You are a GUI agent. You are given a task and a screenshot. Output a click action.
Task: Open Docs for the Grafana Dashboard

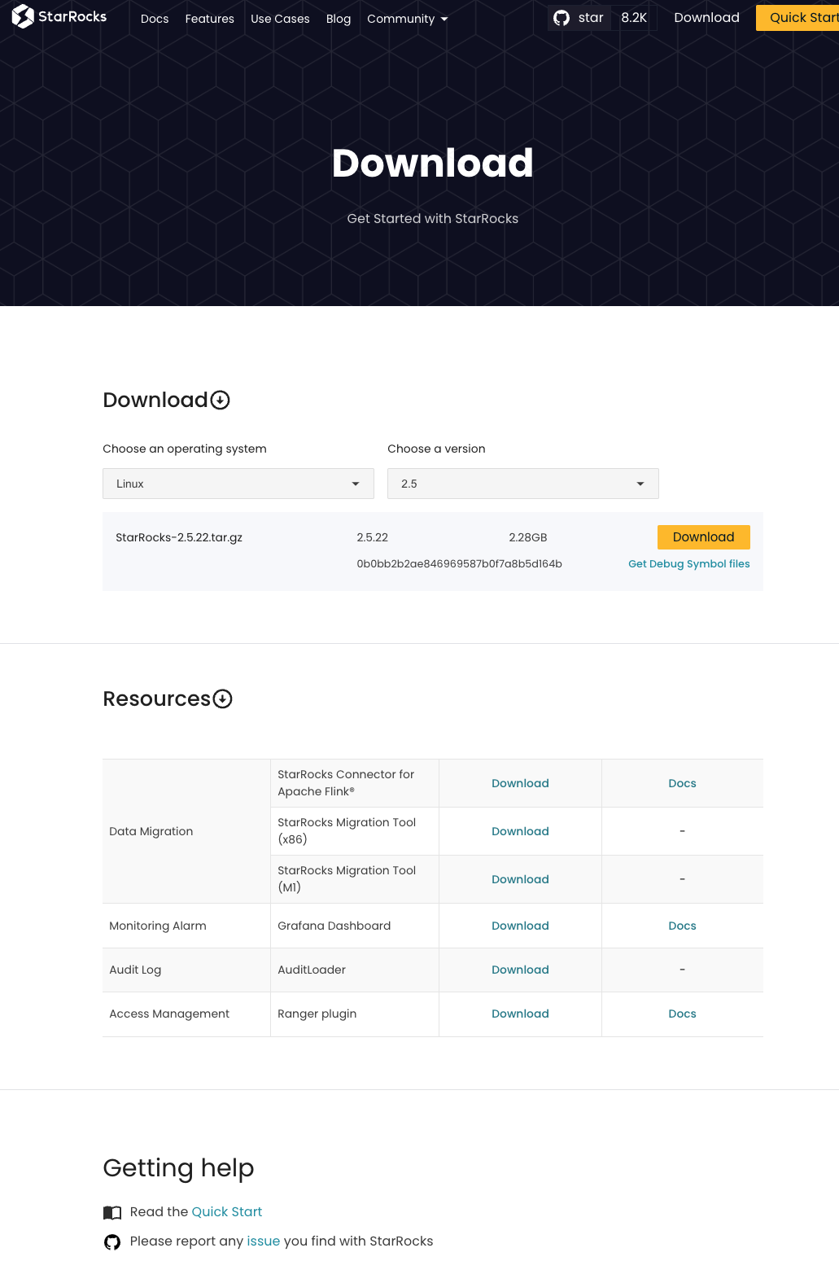tap(683, 926)
